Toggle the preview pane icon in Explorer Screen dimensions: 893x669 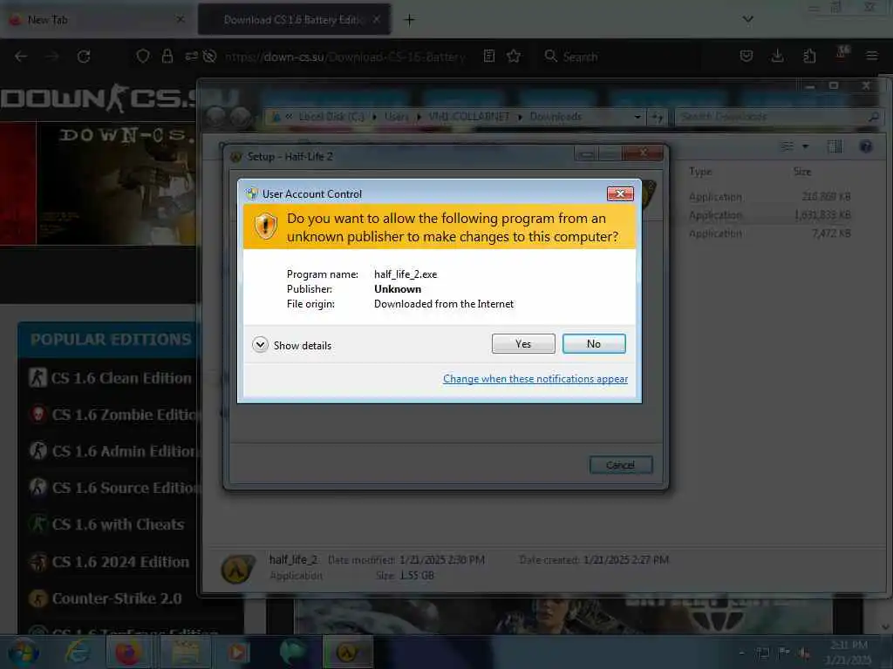(835, 146)
